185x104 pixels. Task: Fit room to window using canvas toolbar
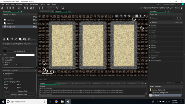pyautogui.click(x=133, y=16)
